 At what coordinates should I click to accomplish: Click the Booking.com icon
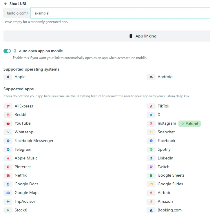coord(151,210)
